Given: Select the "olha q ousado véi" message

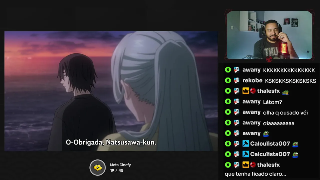Looking at the screenshot, I should (285, 113).
